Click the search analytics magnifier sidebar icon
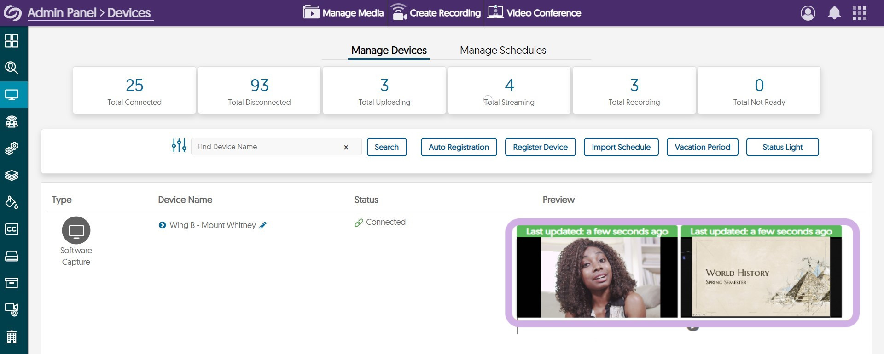The width and height of the screenshot is (884, 354). coord(12,68)
